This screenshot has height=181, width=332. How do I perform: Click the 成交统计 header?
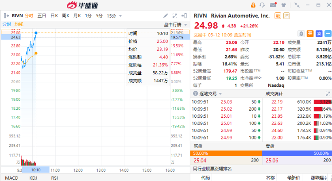point(274,93)
